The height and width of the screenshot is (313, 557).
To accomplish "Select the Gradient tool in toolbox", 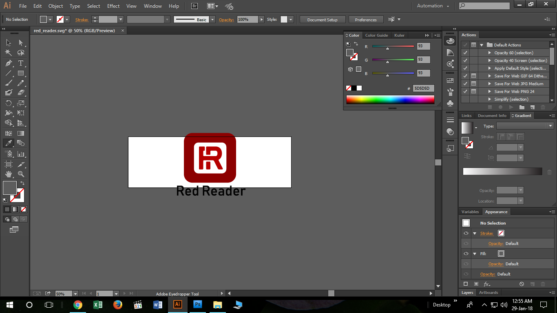I will [x=21, y=133].
